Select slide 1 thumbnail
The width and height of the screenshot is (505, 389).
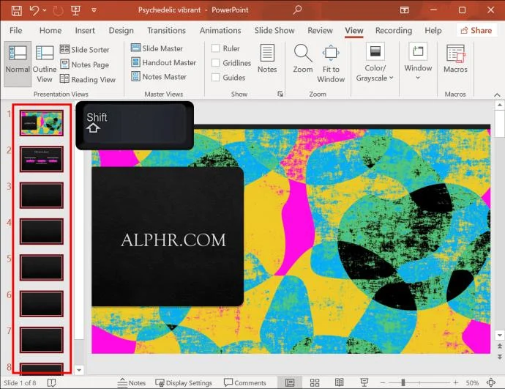point(42,123)
